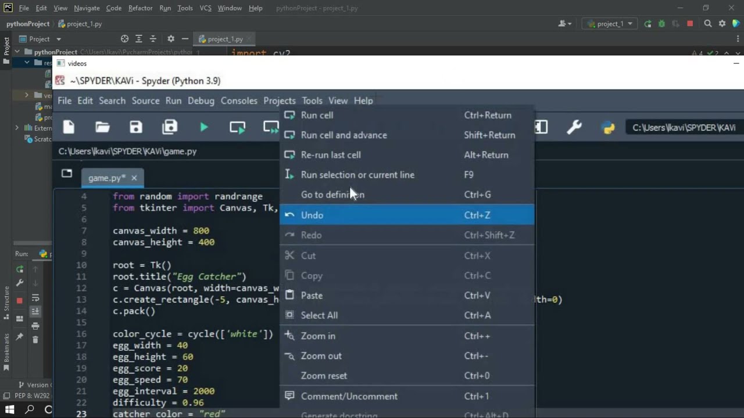This screenshot has width=744, height=418.
Task: Click PyCharm Project panel's Collapse All icon
Action: (x=154, y=39)
